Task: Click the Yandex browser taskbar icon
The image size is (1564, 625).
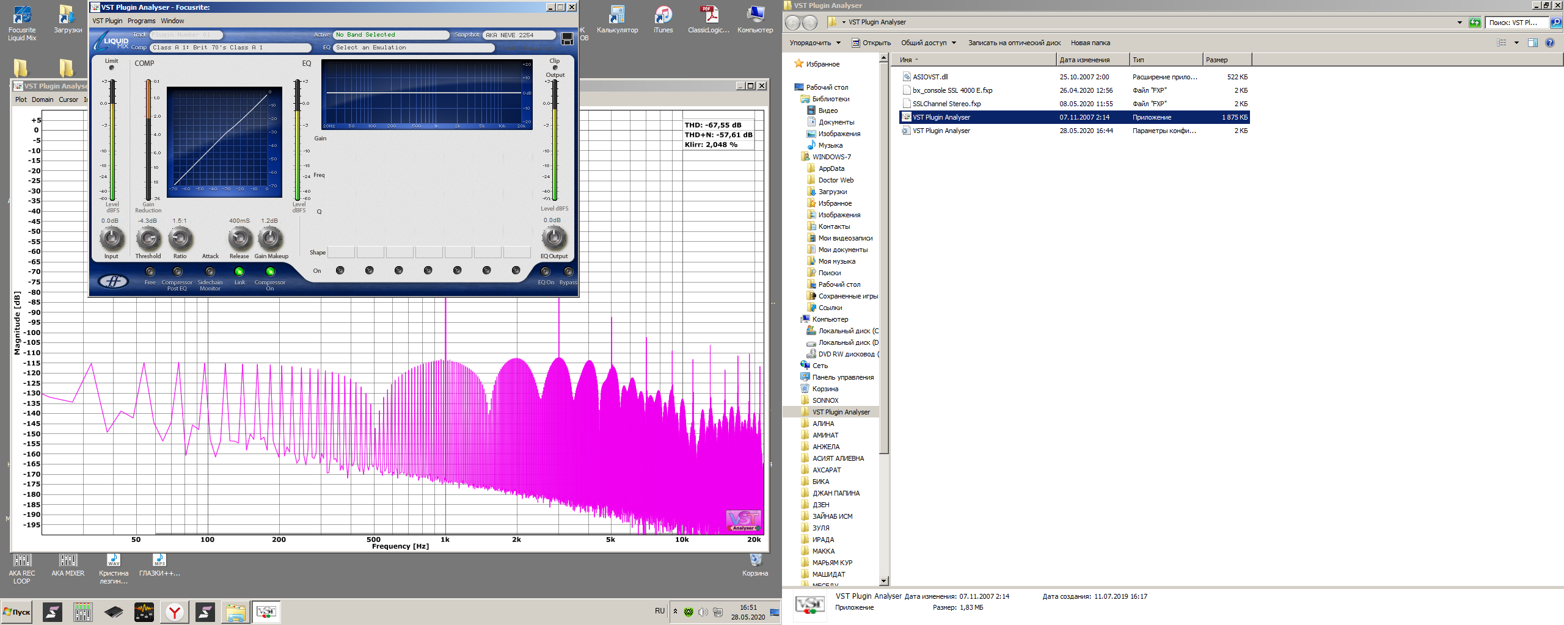Action: 175,612
